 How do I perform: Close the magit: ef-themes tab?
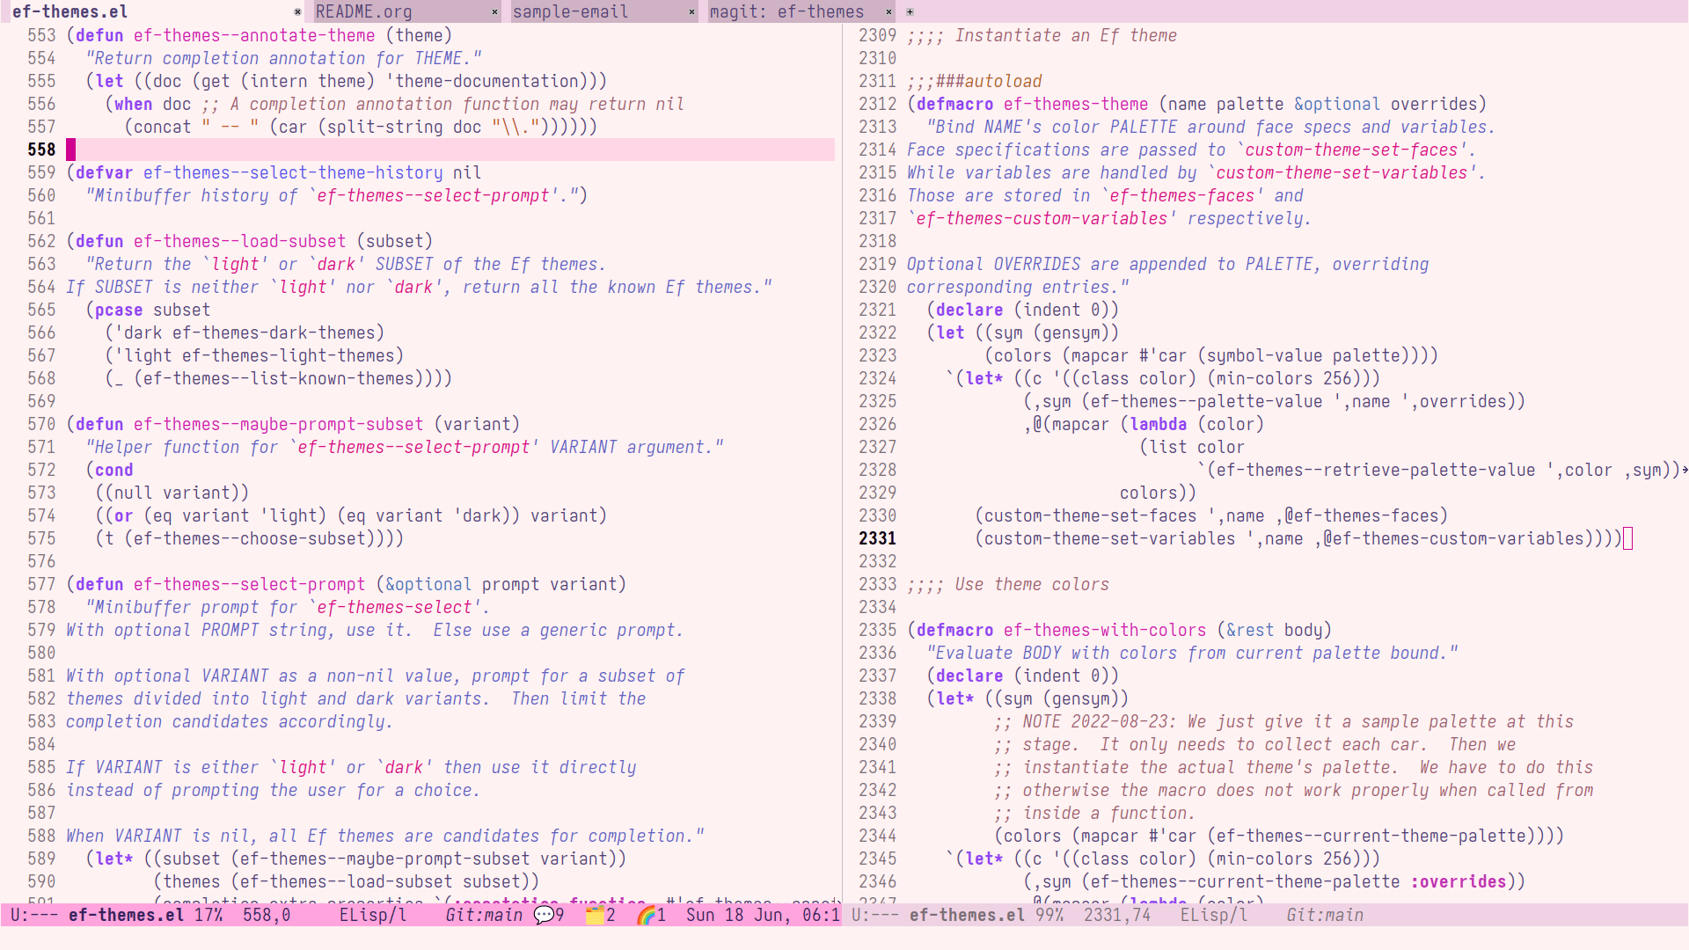point(888,12)
